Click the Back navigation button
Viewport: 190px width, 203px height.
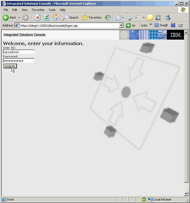pos(10,17)
